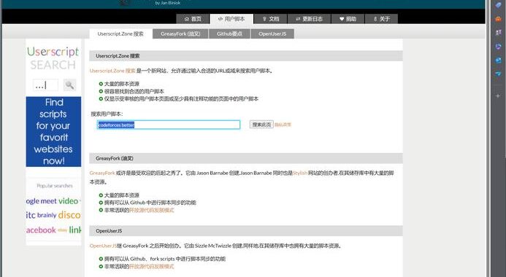Image resolution: width=506 pixels, height=277 pixels.
Task: Open 开放源代码发展模式 link under OpenUserJS section
Action: pyautogui.click(x=151, y=266)
